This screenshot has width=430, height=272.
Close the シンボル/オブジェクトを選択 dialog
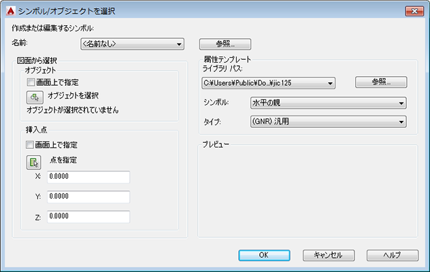(413, 11)
